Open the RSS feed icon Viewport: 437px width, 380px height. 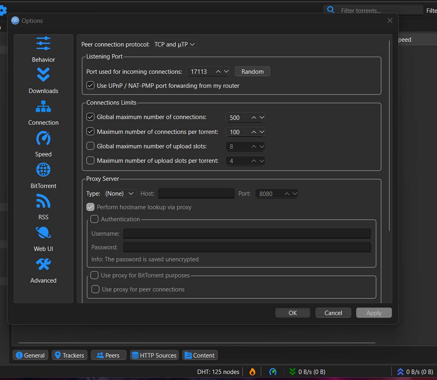point(43,201)
